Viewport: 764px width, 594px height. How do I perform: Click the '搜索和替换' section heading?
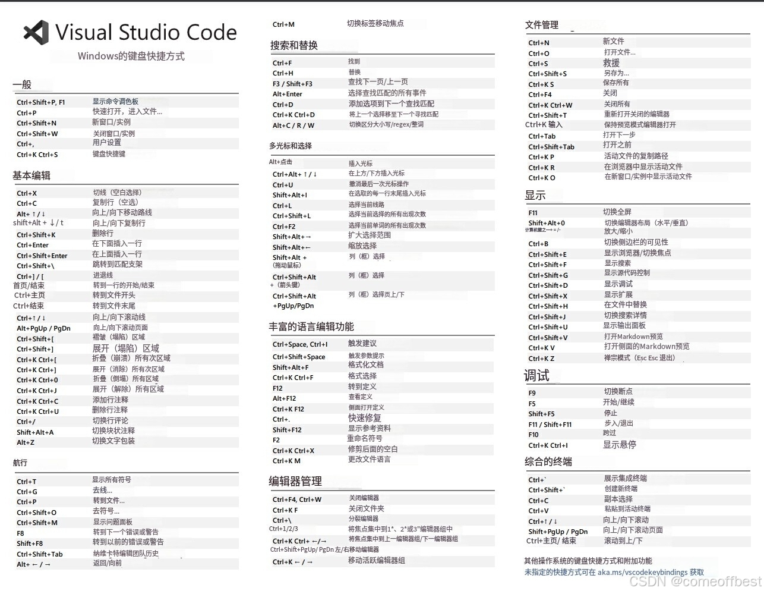pyautogui.click(x=294, y=45)
